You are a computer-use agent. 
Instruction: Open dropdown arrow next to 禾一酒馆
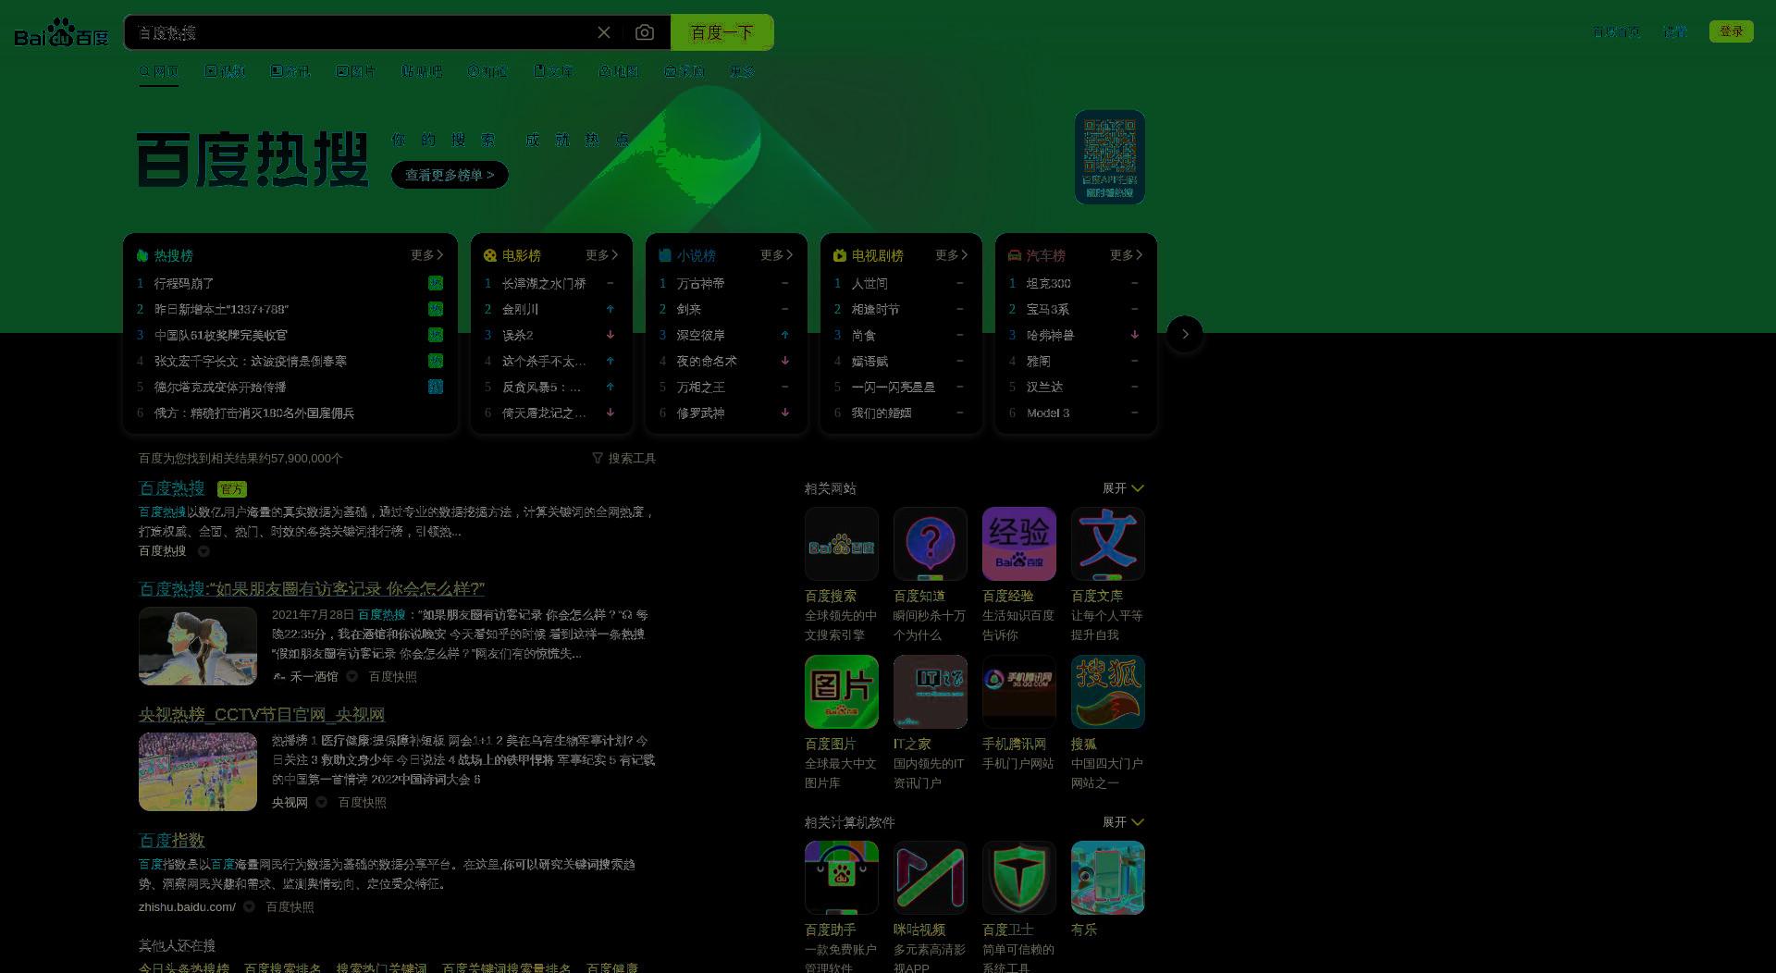click(x=352, y=676)
